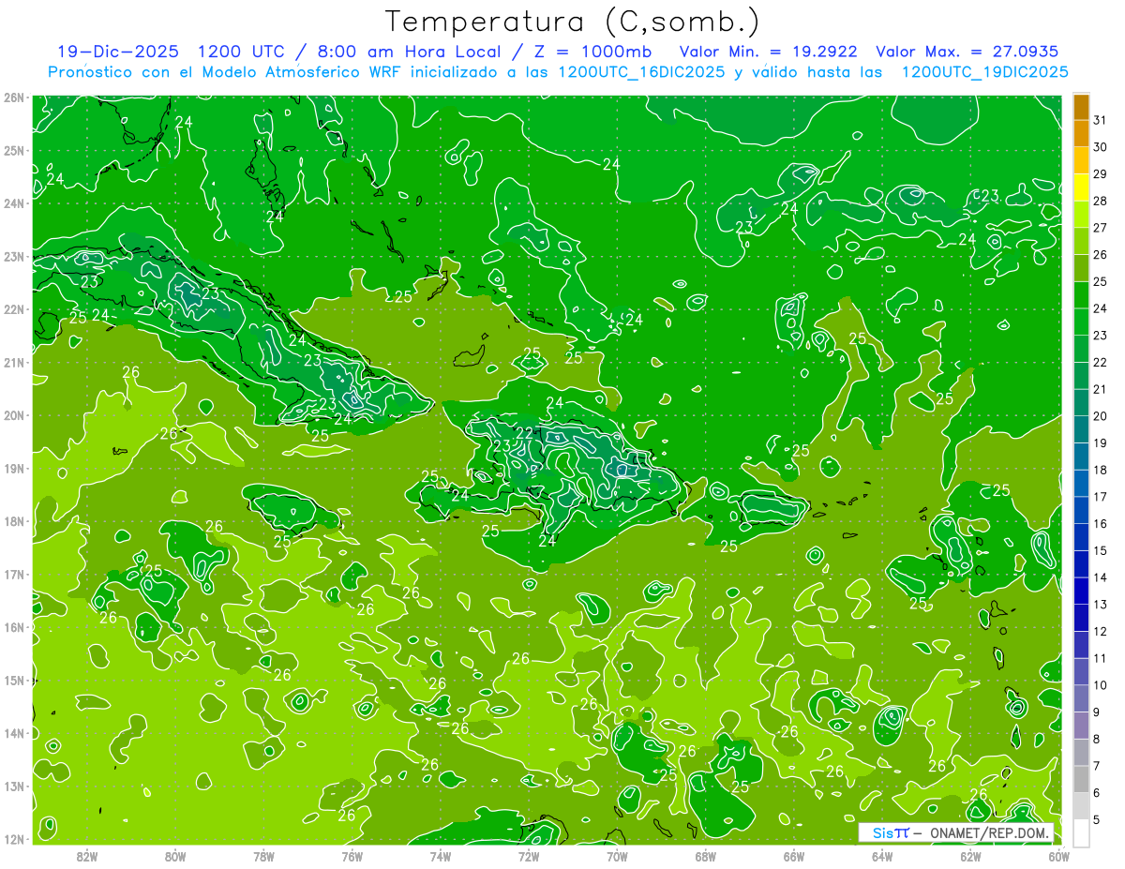Click "1200UTC_19DIC2025" valid-until time in subtitle

point(984,71)
